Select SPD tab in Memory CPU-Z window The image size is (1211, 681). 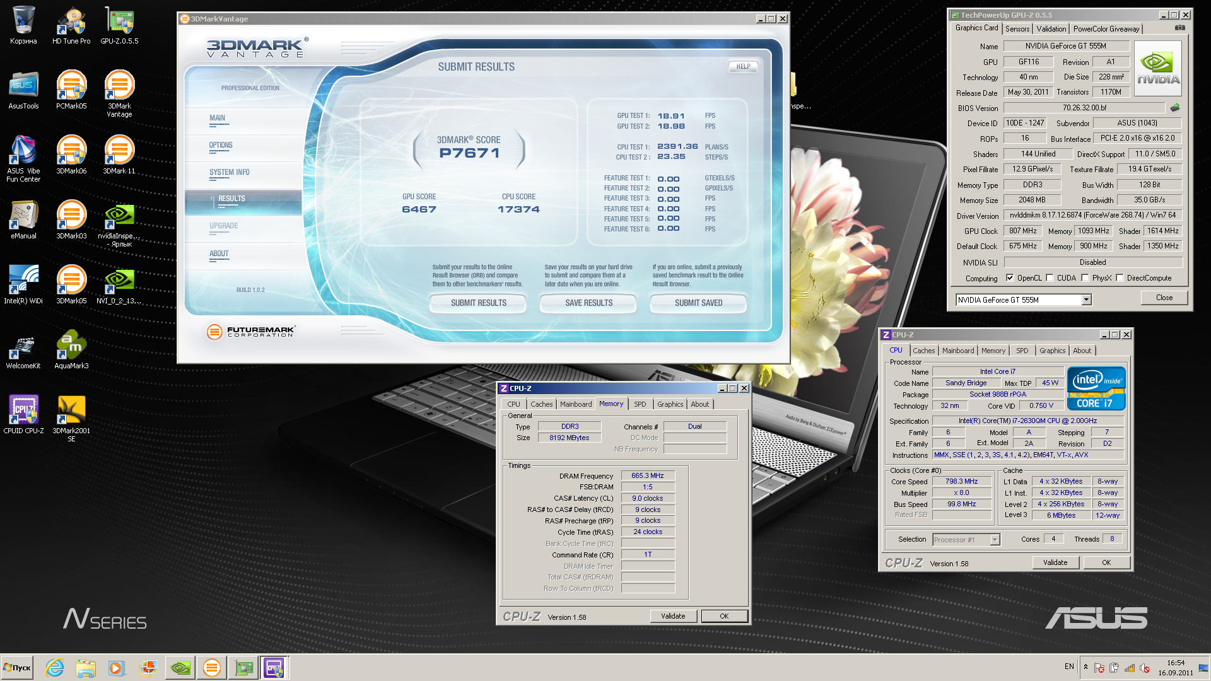tap(640, 404)
